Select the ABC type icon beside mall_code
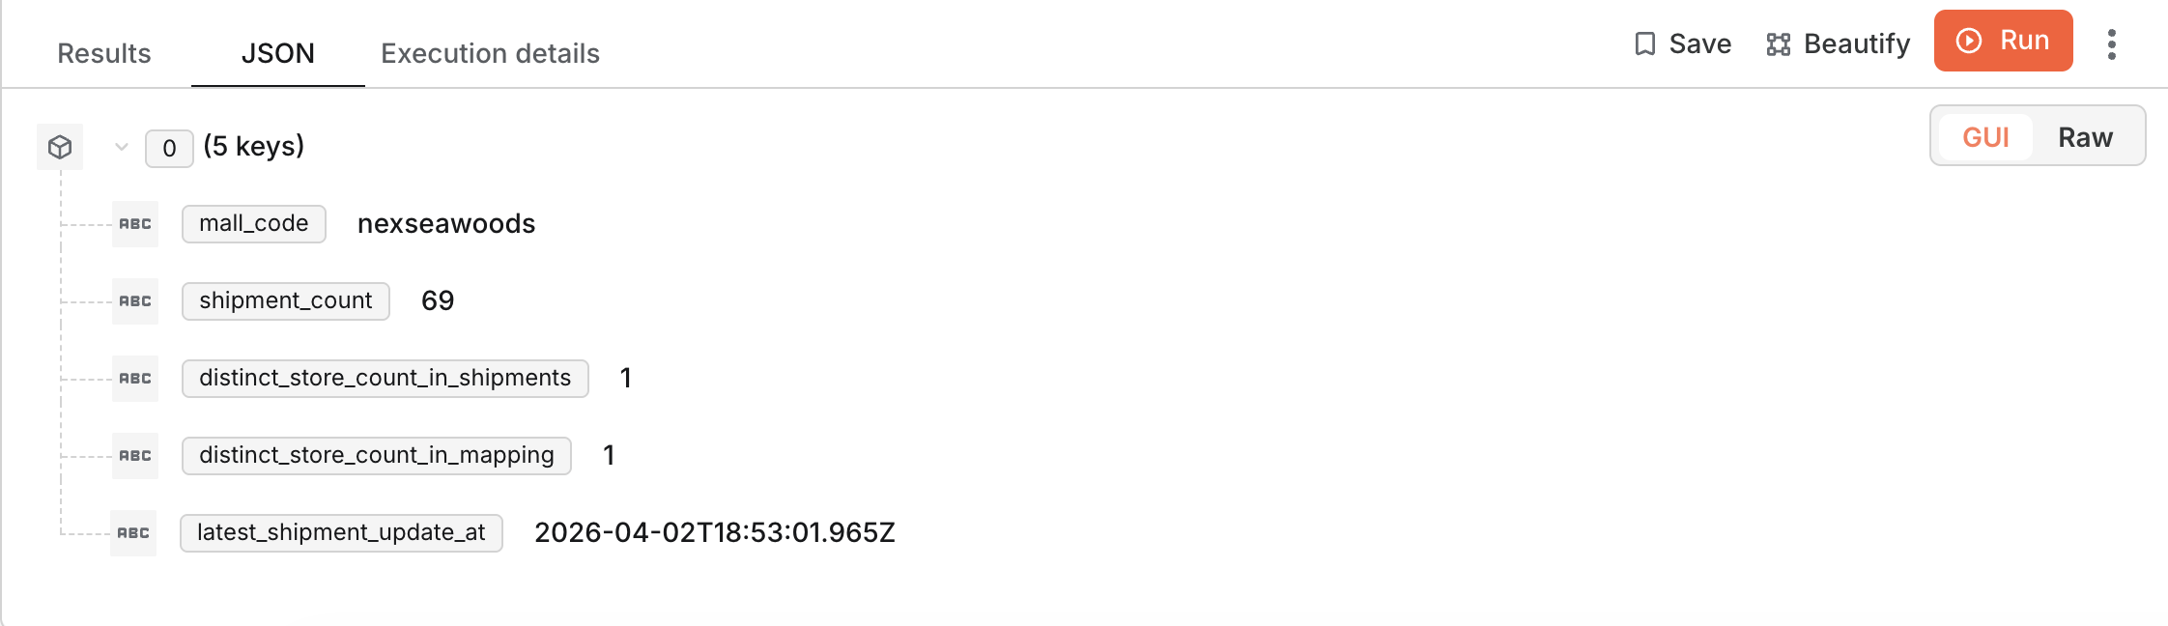The width and height of the screenshot is (2168, 626). (134, 224)
